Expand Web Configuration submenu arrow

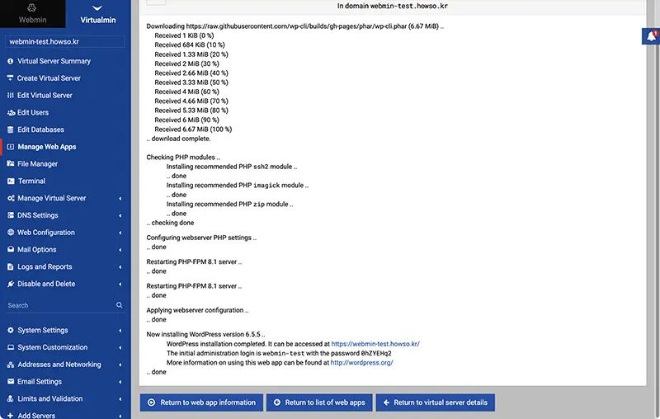(120, 233)
